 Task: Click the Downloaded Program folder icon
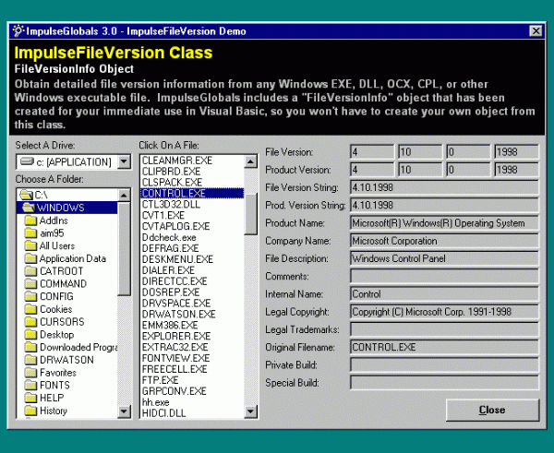[x=31, y=348]
